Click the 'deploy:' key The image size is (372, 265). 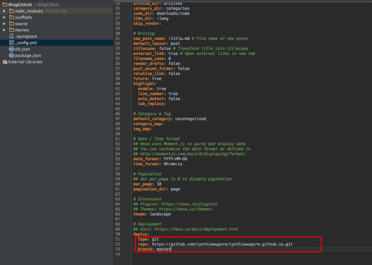(141, 234)
